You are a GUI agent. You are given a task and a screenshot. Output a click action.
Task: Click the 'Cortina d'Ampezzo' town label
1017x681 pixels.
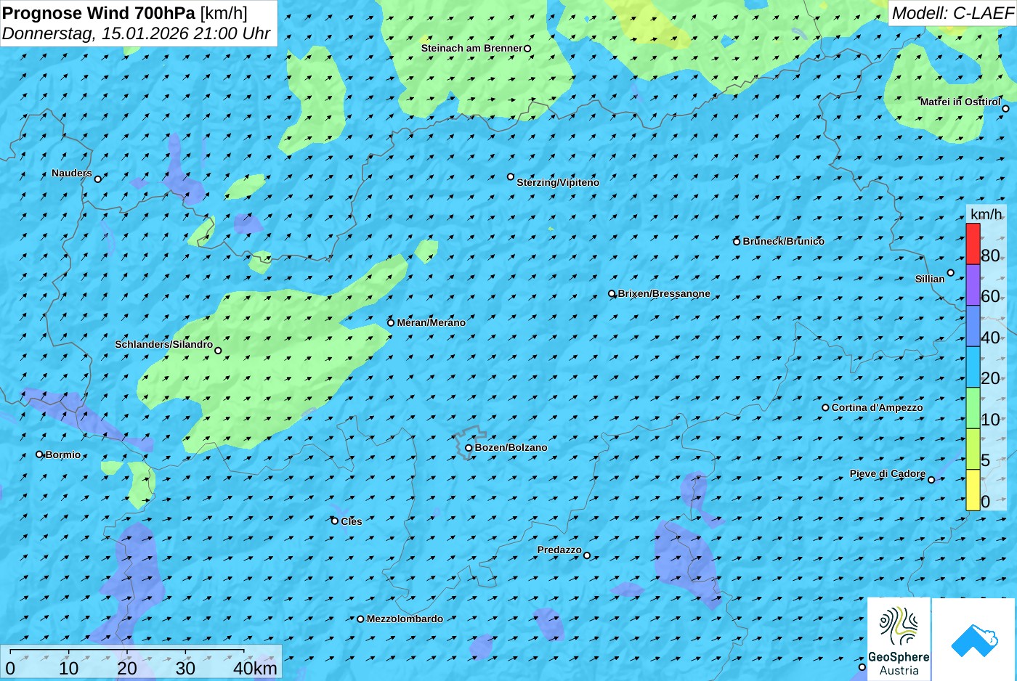coord(878,407)
